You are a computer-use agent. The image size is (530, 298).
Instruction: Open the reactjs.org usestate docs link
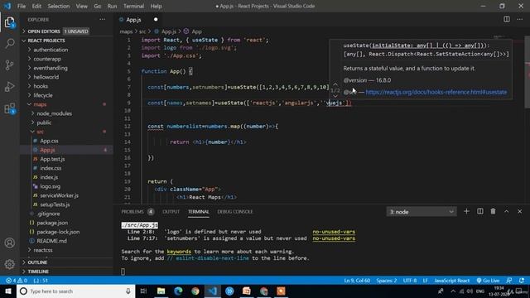[436, 92]
